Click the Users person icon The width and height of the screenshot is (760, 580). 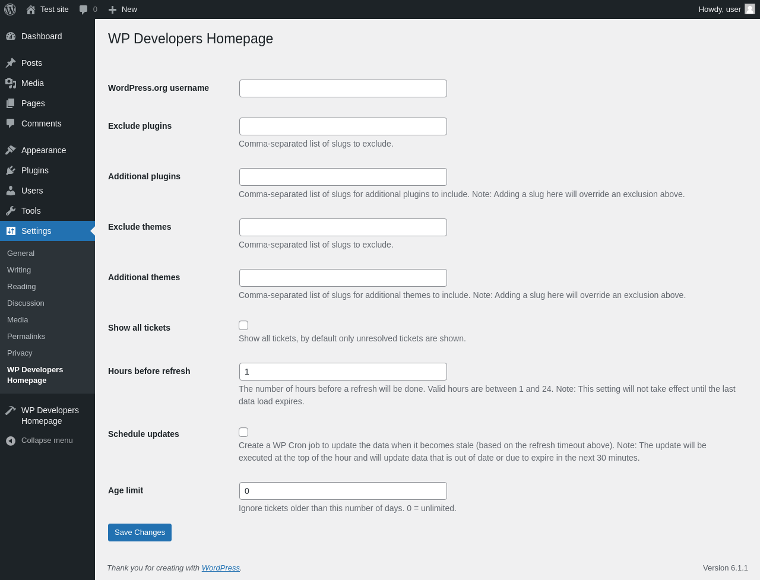coord(11,191)
